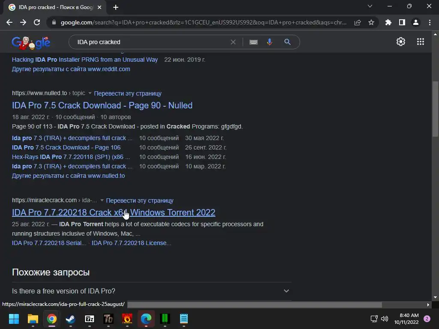Viewport: 439px width, 329px height.
Task: Open Ida pro 7.3 link dated 10 мар. 2022
Action: 72,166
